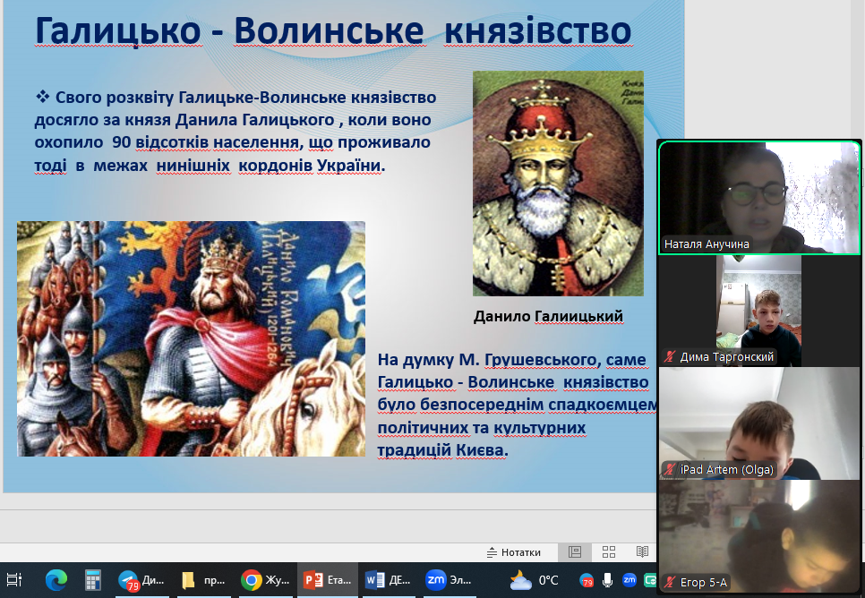
Task: Select the battle painting with horses
Action: tap(191, 338)
